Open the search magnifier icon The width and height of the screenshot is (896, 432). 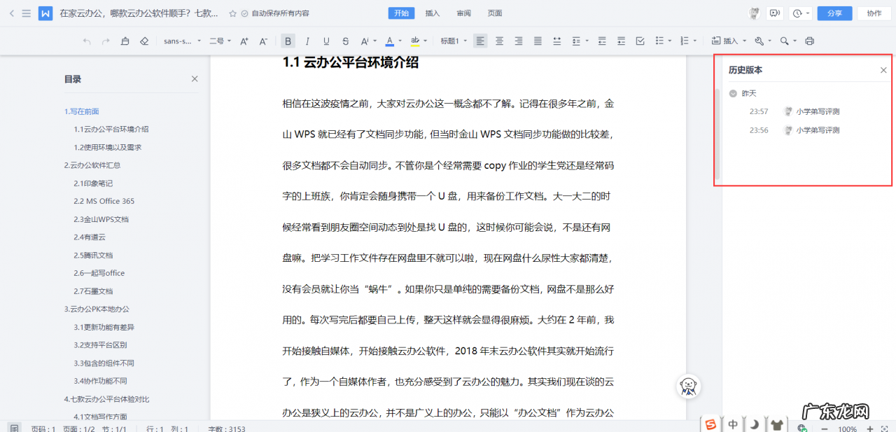tap(784, 41)
